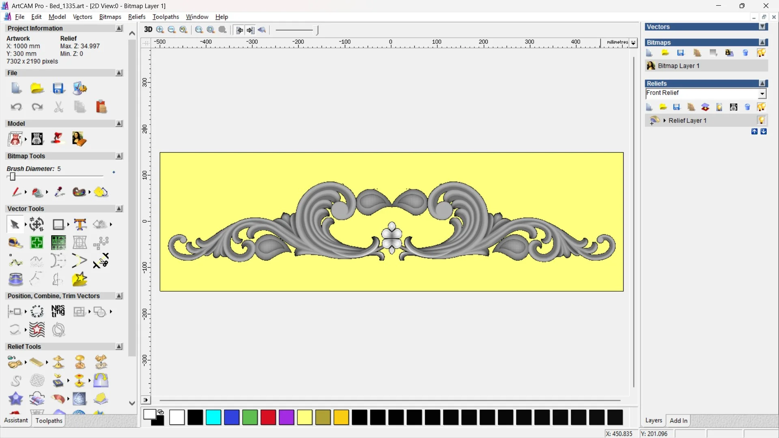Viewport: 779px width, 438px height.
Task: Toggle Relief Layer 1 visibility bulb
Action: 761,120
